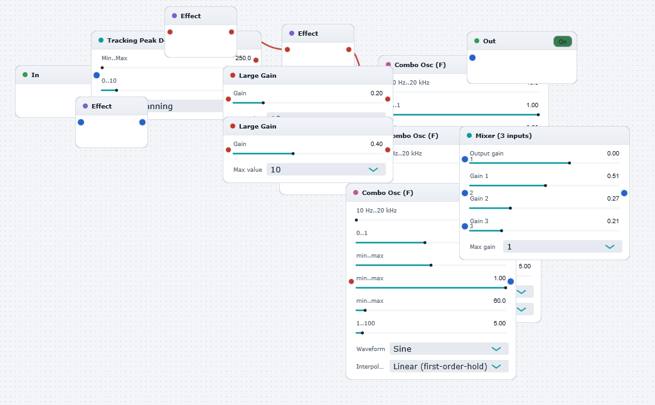
Task: Click the Mixer's blue input port 1
Action: coord(465,159)
